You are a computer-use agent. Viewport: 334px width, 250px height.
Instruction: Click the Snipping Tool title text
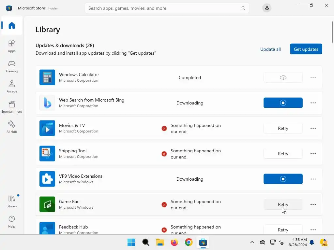[x=73, y=151]
